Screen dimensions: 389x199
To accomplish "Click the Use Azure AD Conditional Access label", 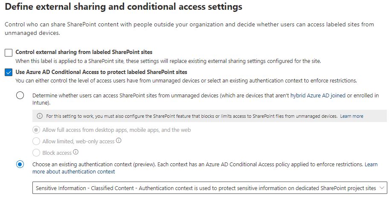I will click(x=101, y=72).
